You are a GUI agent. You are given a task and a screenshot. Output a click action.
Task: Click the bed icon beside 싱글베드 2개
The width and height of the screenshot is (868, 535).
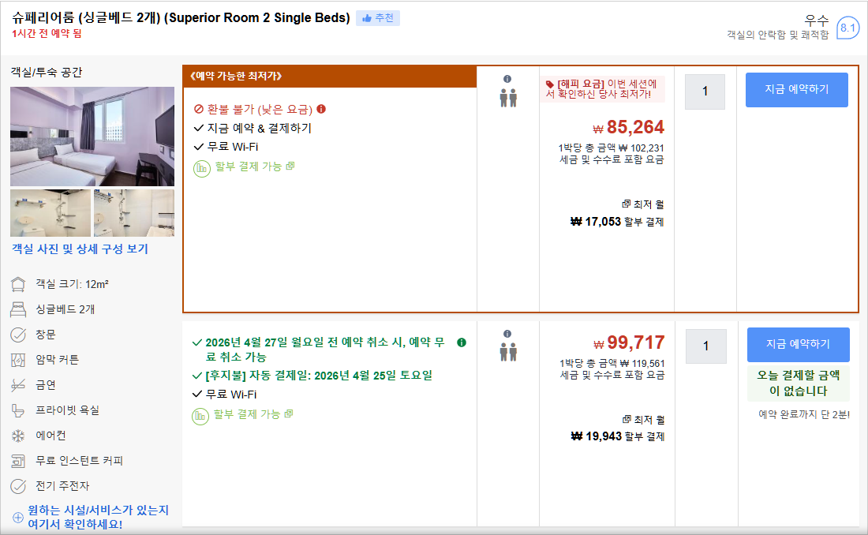point(18,309)
